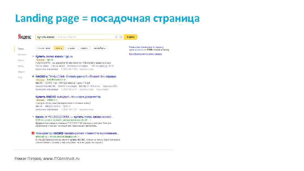Click the Калькулятор КАСКО sitelink under Tinkoff

tap(45, 86)
